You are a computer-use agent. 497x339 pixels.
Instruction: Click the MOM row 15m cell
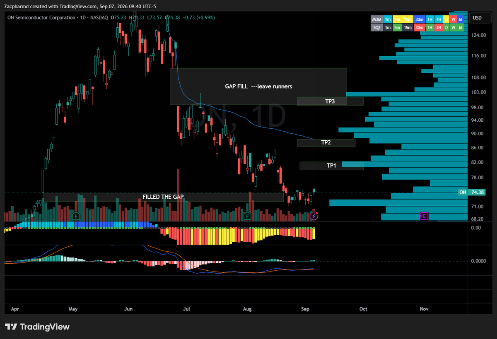point(408,19)
